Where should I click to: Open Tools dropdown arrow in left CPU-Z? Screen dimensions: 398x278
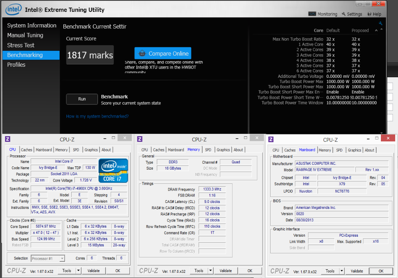tap(78, 271)
